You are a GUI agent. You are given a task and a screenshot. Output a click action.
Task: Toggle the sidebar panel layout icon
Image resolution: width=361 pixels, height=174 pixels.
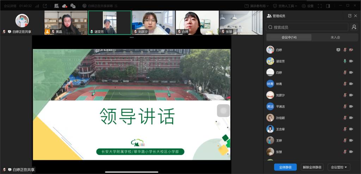pyautogui.click(x=328, y=6)
